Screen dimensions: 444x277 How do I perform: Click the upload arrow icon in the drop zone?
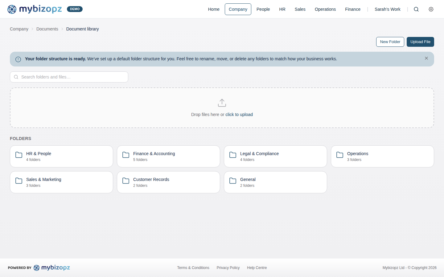pyautogui.click(x=222, y=102)
